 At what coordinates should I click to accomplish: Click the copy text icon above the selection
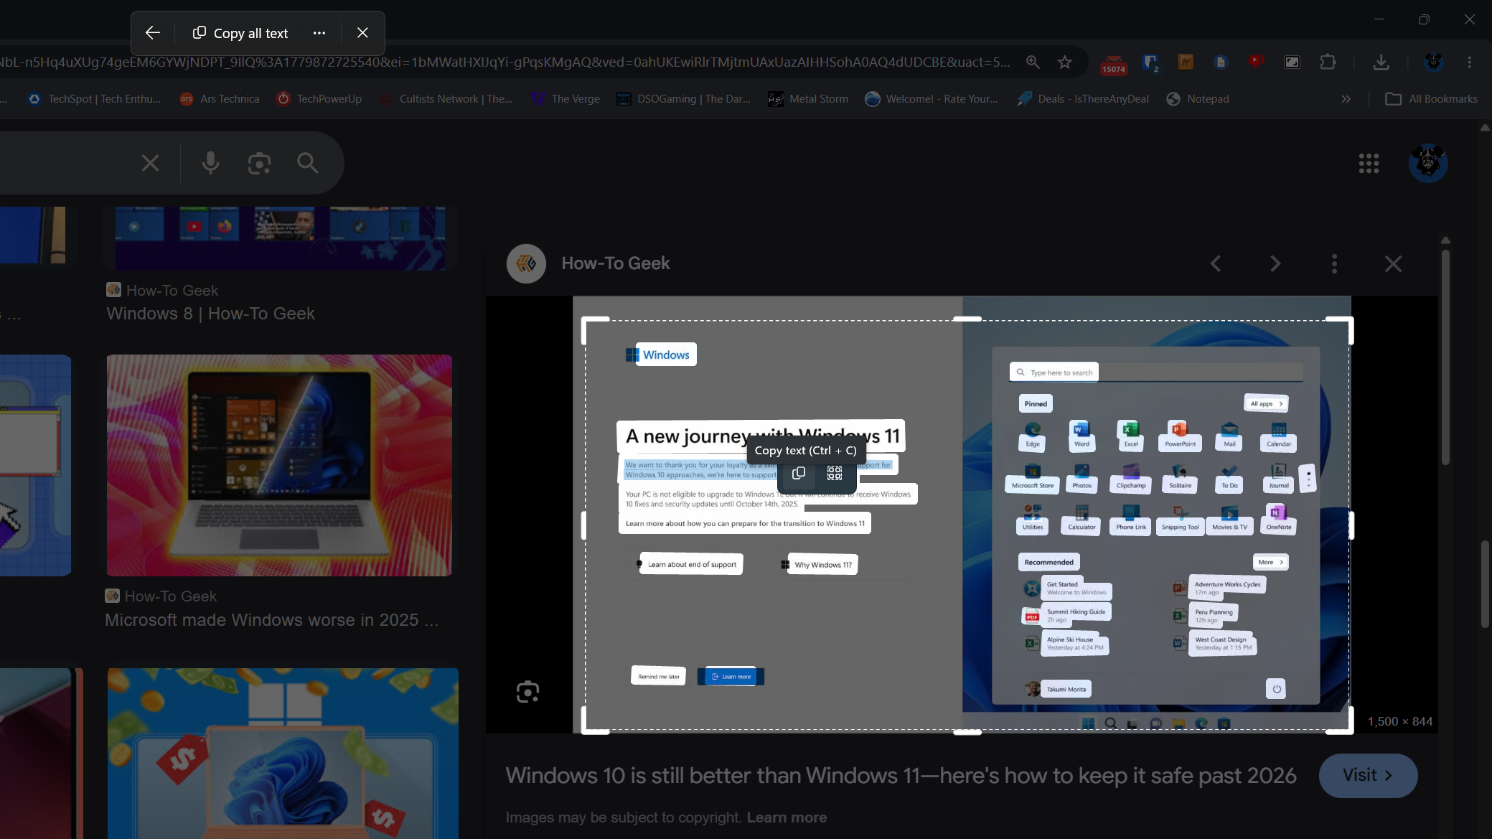pyautogui.click(x=798, y=473)
